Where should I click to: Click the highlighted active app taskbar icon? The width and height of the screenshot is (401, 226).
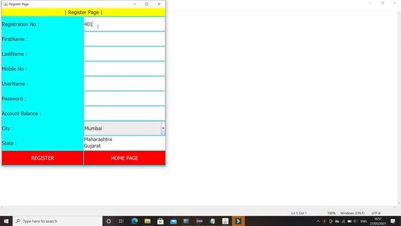(238, 221)
